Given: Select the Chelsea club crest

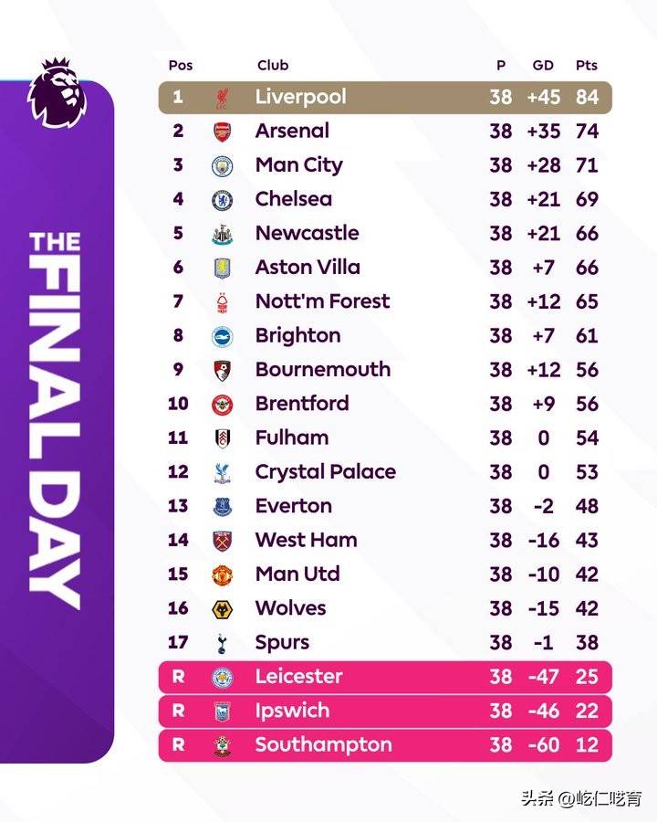Looking at the screenshot, I should point(222,200).
